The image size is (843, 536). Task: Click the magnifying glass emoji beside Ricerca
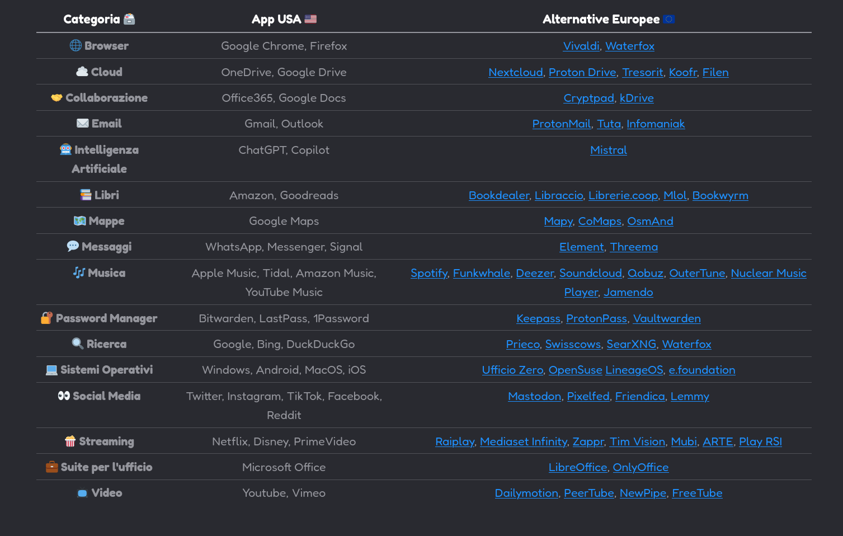pyautogui.click(x=78, y=344)
